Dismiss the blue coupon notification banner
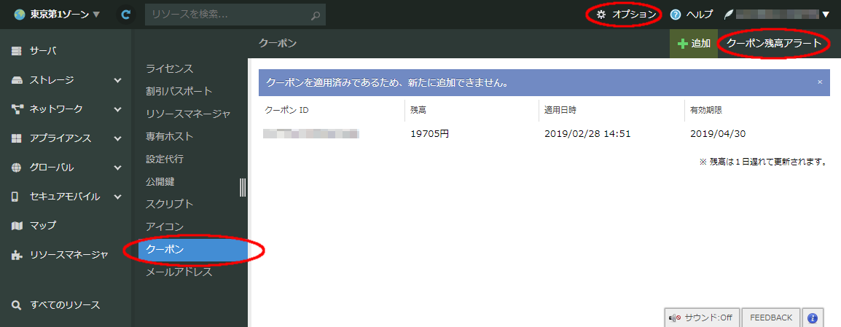The width and height of the screenshot is (841, 327). pos(819,82)
